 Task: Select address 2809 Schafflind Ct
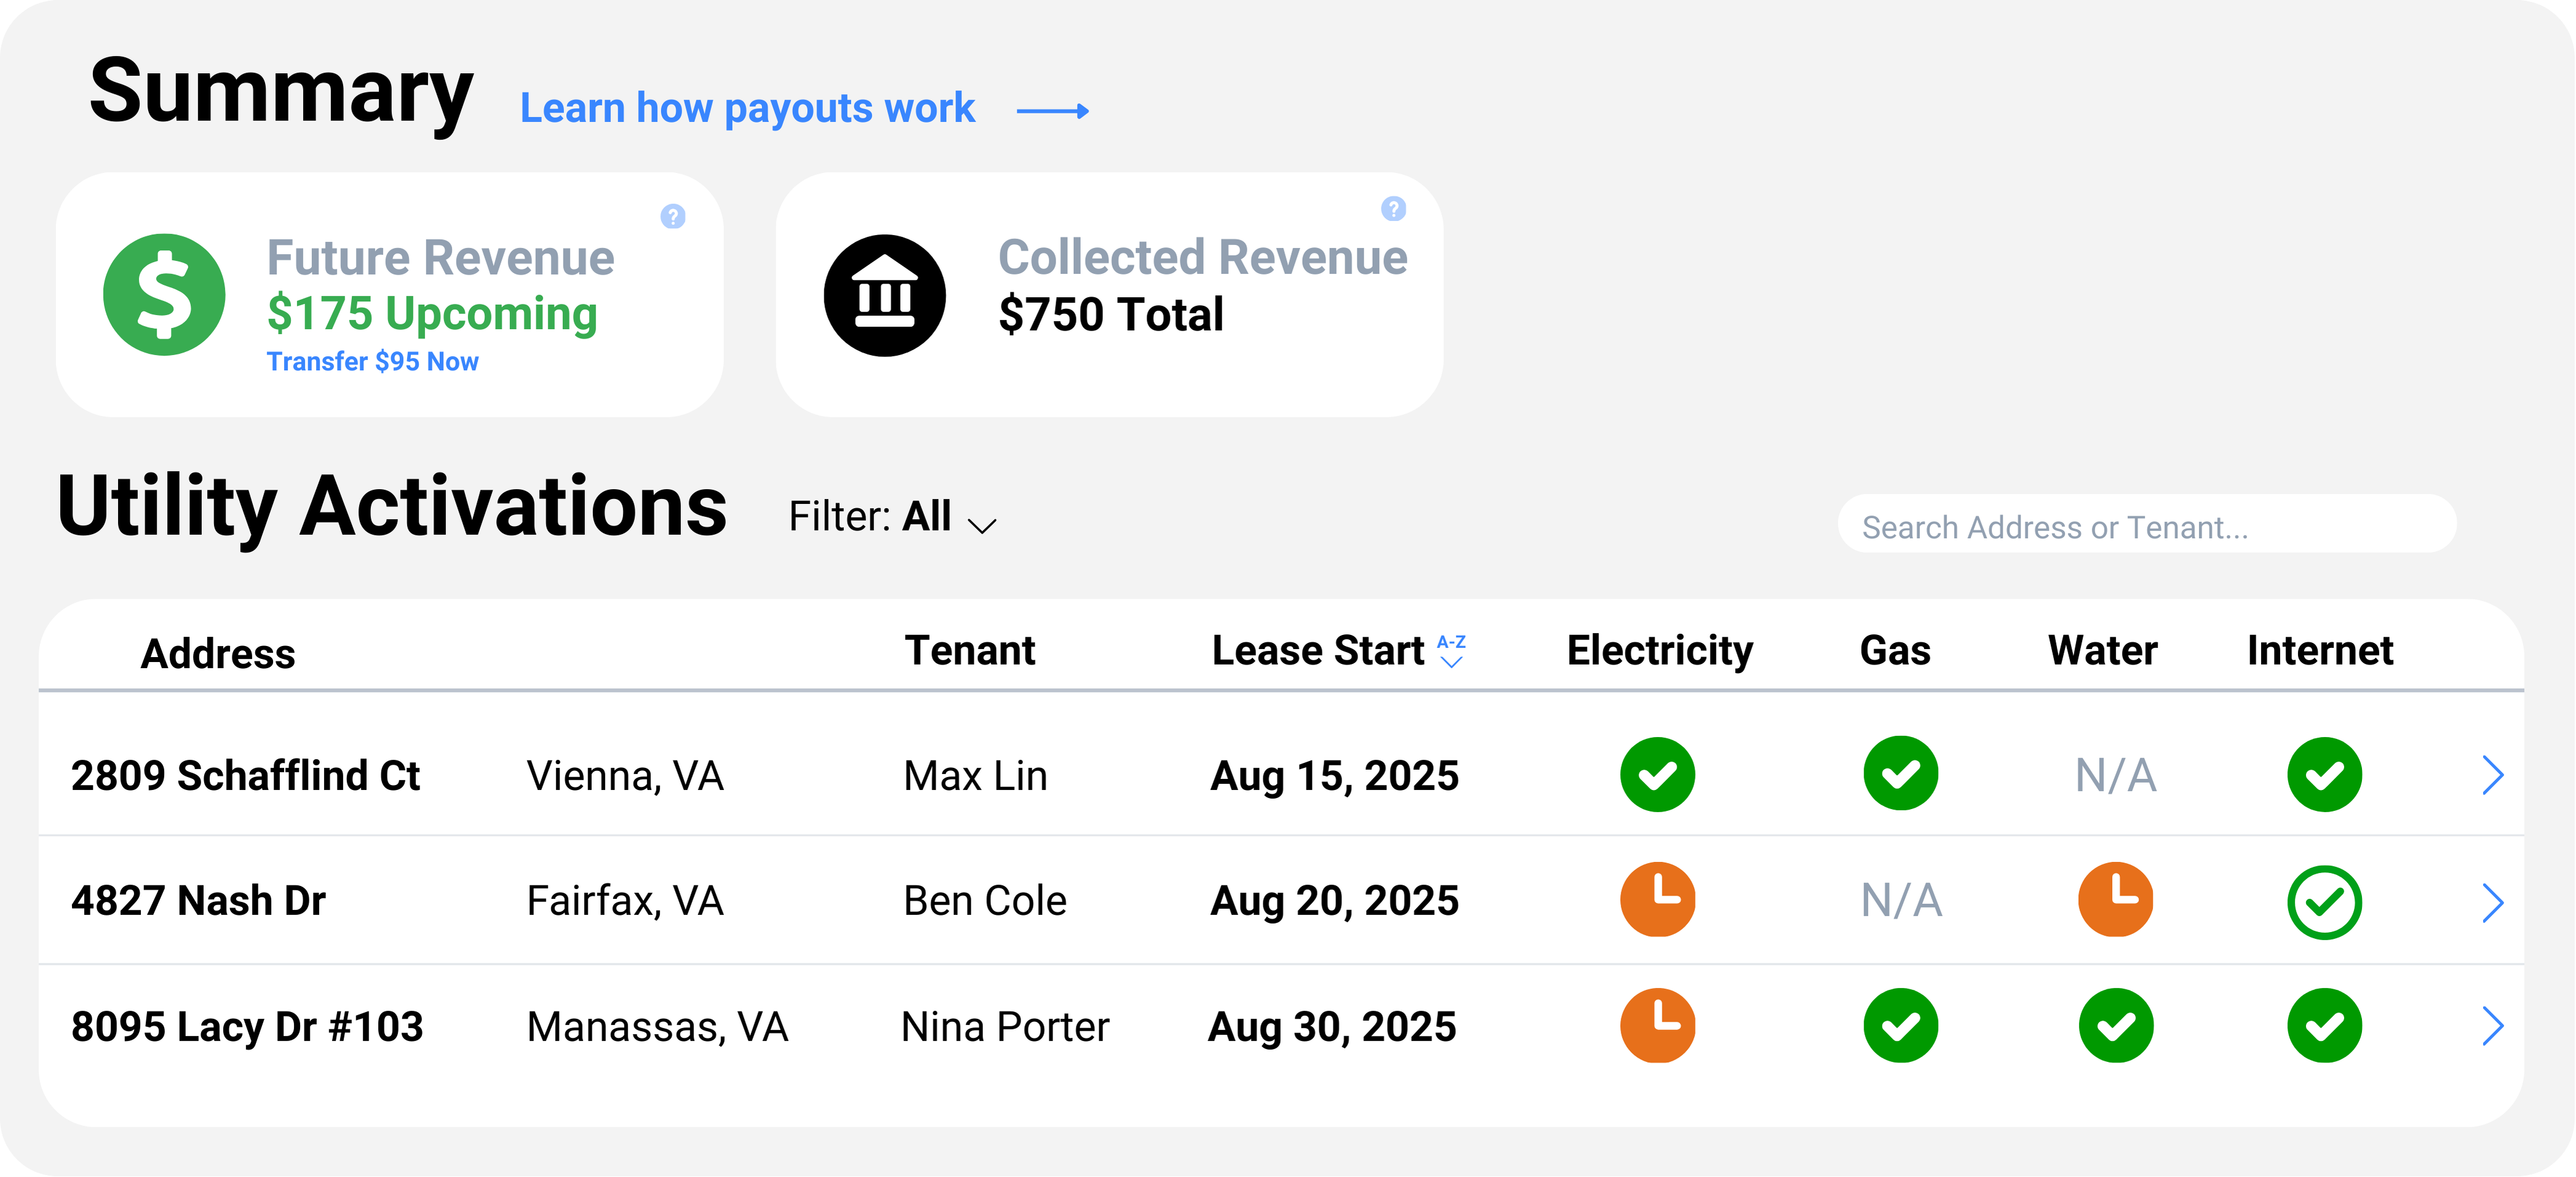click(245, 776)
